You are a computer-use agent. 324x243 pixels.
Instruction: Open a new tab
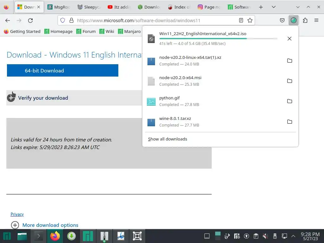261,7
